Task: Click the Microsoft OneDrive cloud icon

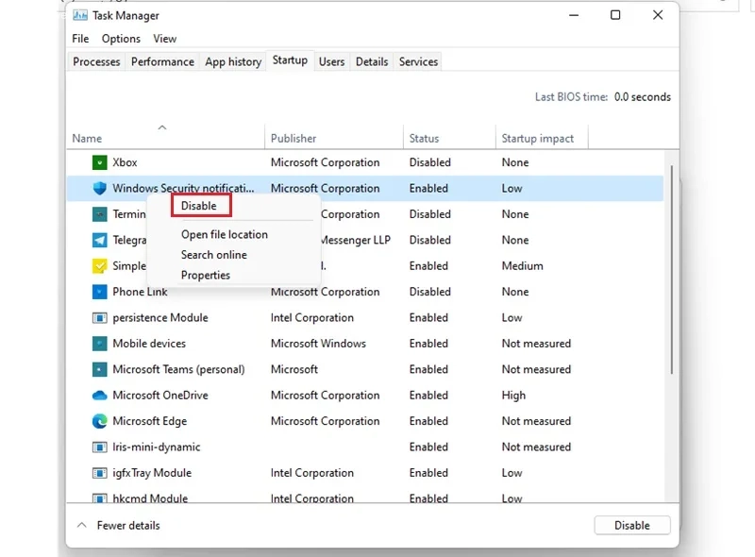Action: [x=99, y=396]
